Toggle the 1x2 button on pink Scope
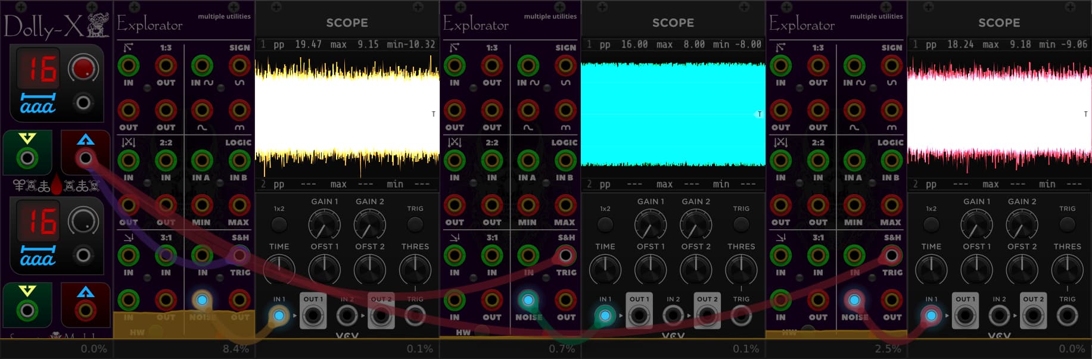 [931, 224]
